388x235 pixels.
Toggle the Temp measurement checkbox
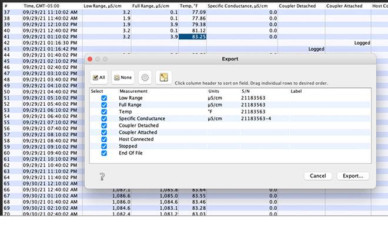(104, 112)
